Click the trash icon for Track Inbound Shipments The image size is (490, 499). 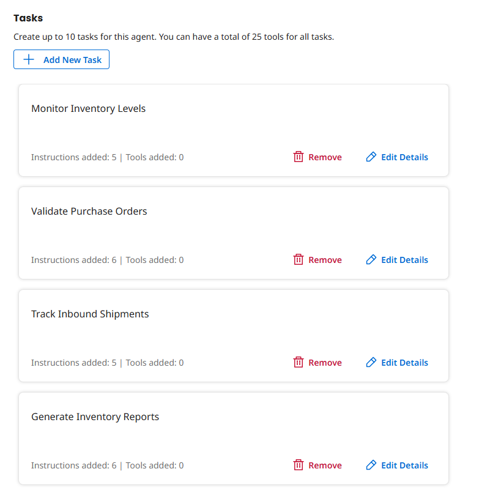299,362
